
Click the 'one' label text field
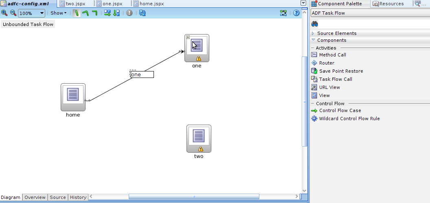click(142, 75)
